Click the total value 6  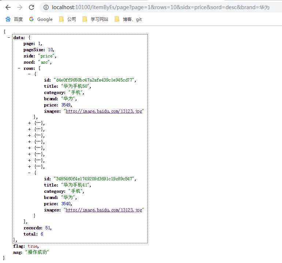(42, 234)
